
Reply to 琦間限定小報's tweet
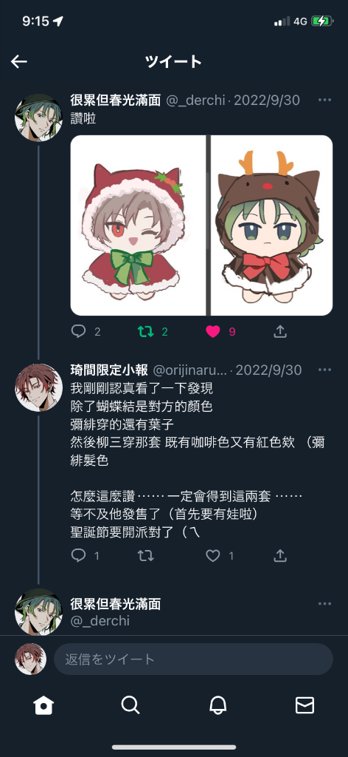(78, 556)
